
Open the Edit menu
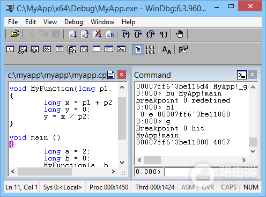tap(31, 22)
